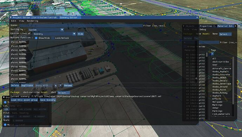This screenshot has height=137, width=242.
Task: Click the small blue Tags add button
Action: 213,54
